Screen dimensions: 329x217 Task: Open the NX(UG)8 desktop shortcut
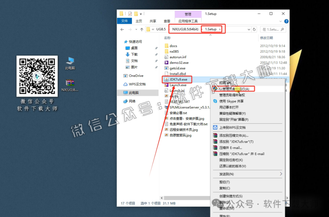click(69, 82)
